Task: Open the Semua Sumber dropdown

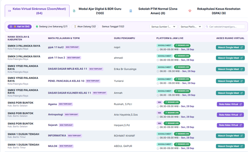Action: [163, 27]
